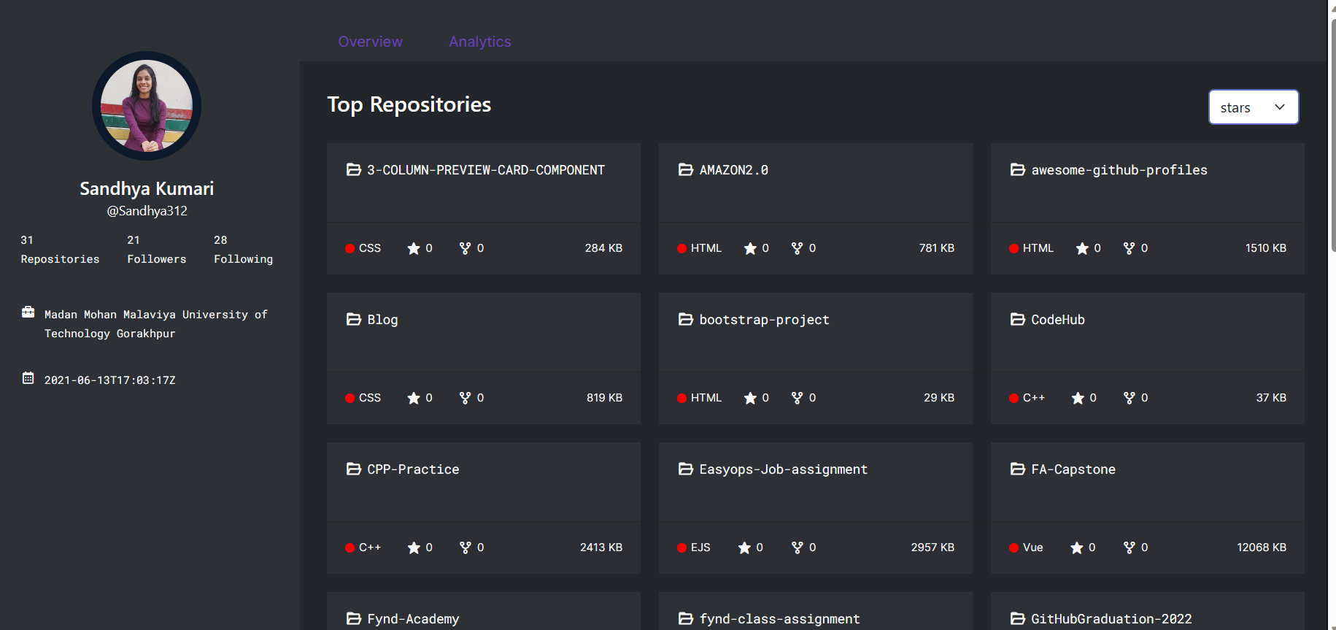Click the star icon on AMAZON2.0 card
The image size is (1336, 630).
pos(750,249)
